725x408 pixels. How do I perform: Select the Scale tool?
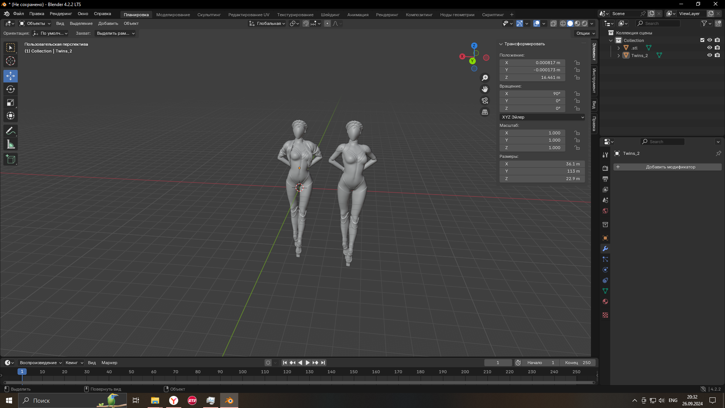pyautogui.click(x=11, y=103)
